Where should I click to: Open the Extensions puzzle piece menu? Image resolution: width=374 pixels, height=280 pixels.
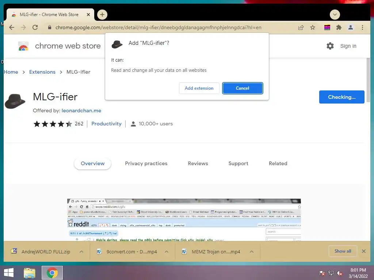click(x=339, y=27)
